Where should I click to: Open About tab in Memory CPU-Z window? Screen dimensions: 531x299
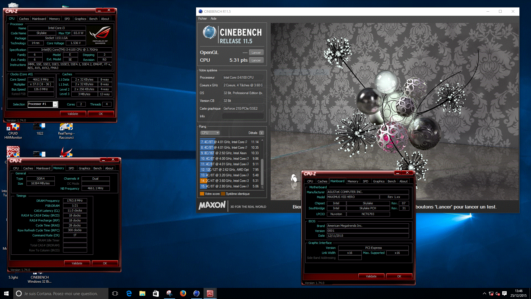point(109,168)
